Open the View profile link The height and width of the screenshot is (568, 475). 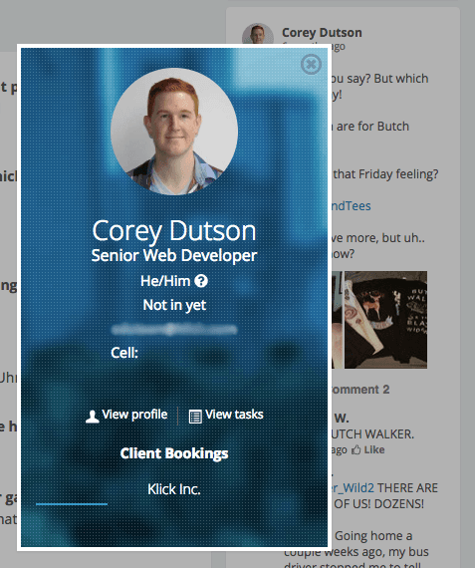134,415
